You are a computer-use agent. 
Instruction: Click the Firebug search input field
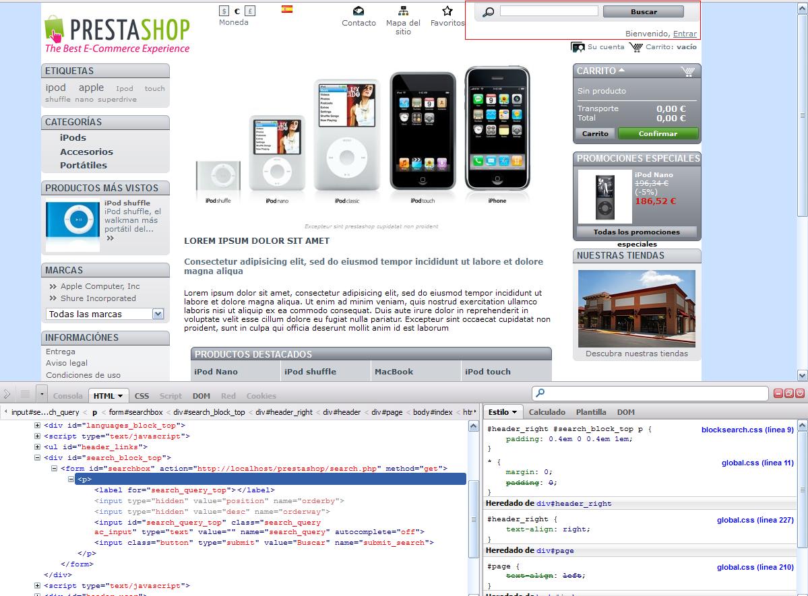650,393
